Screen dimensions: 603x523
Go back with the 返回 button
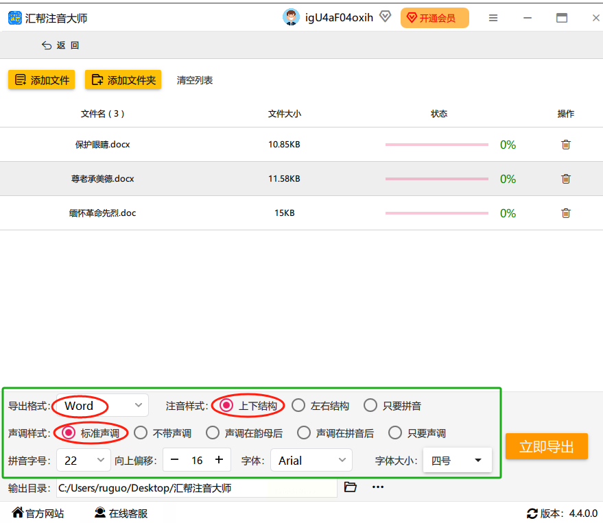pos(61,45)
